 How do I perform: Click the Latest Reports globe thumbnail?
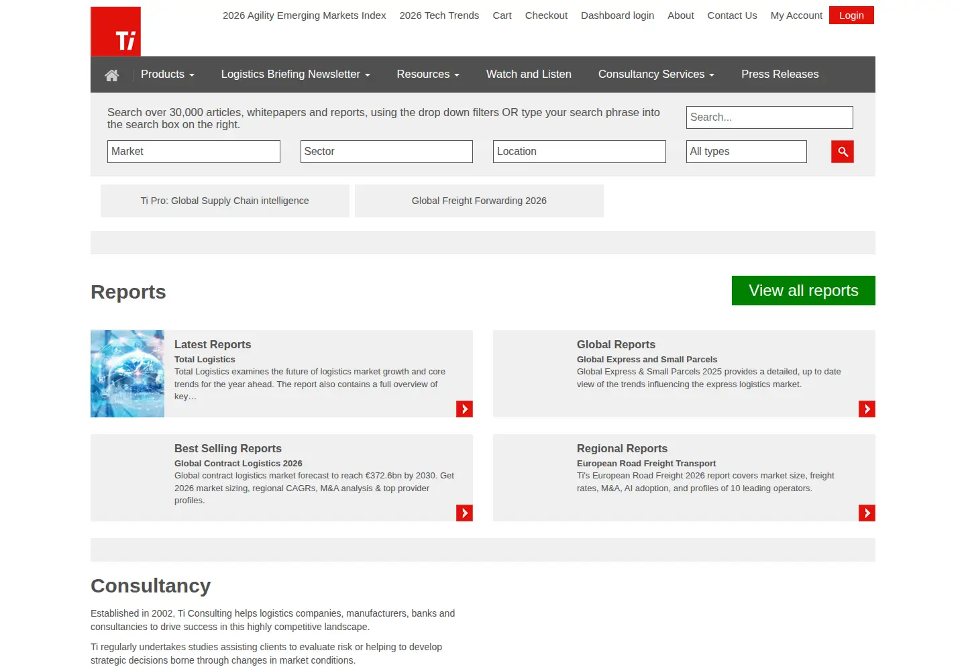point(127,374)
